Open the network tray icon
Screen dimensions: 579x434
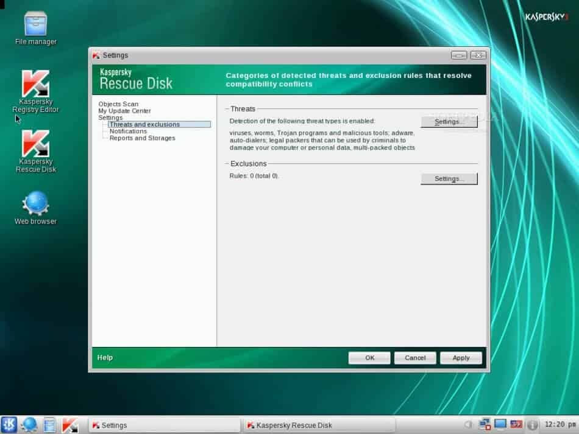485,424
